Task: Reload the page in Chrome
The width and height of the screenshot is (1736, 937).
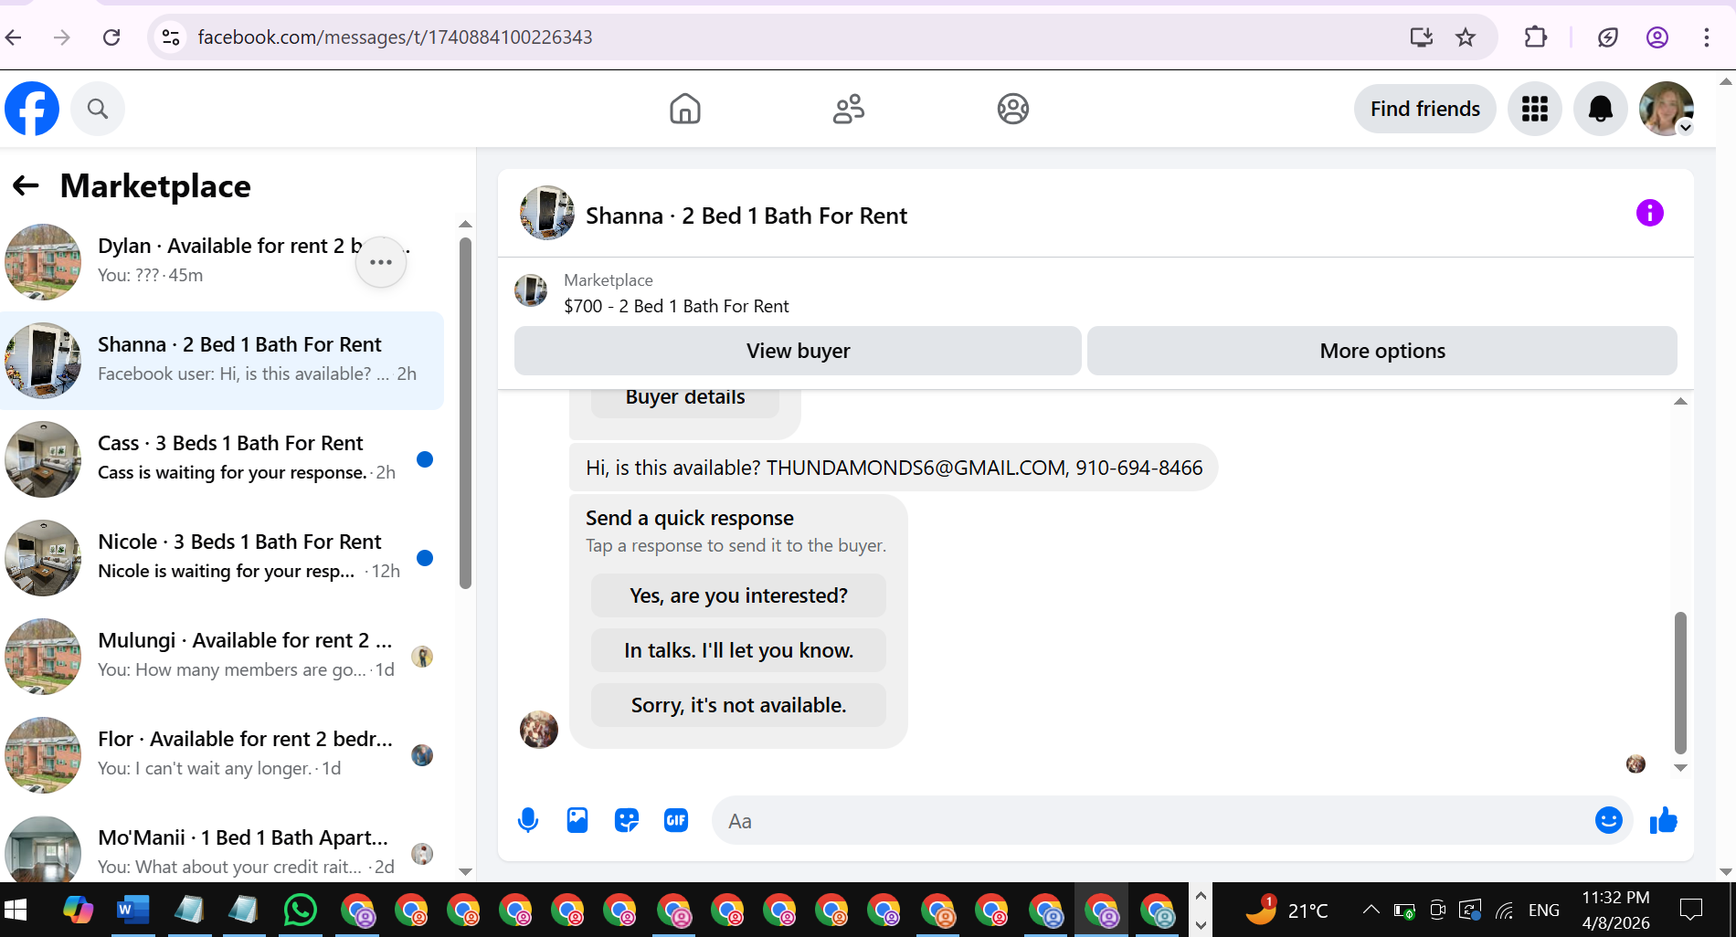Action: pyautogui.click(x=111, y=37)
